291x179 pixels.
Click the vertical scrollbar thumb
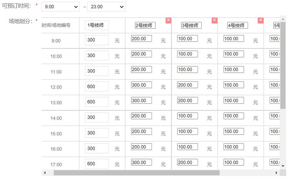283,64
